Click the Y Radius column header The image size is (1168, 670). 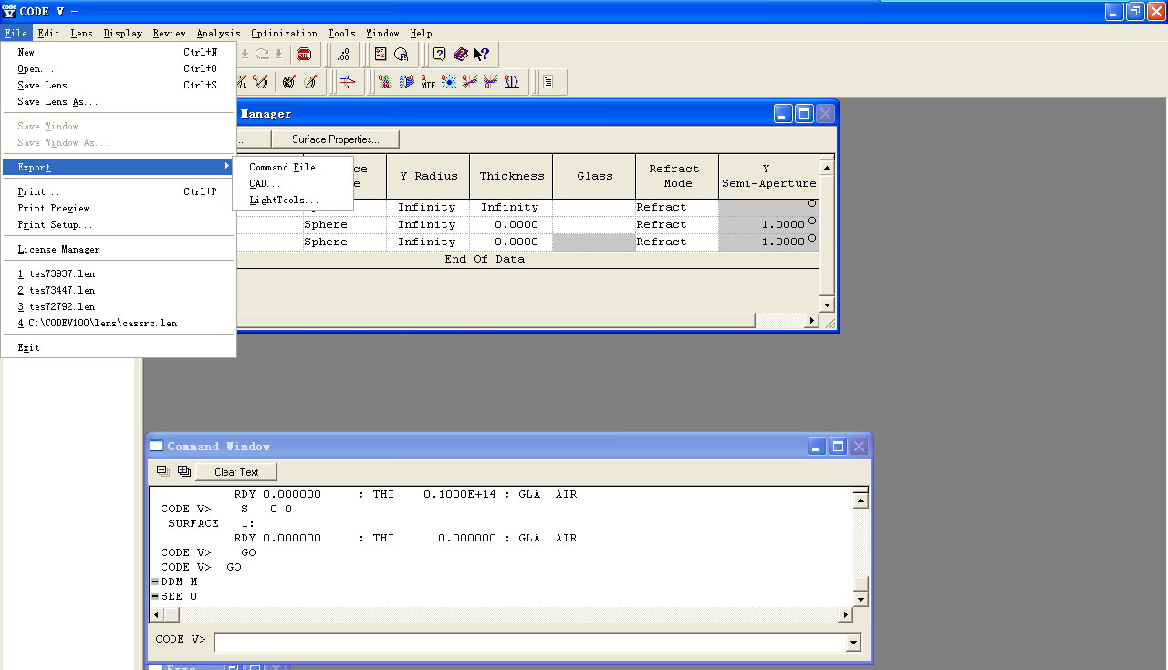pyautogui.click(x=428, y=176)
